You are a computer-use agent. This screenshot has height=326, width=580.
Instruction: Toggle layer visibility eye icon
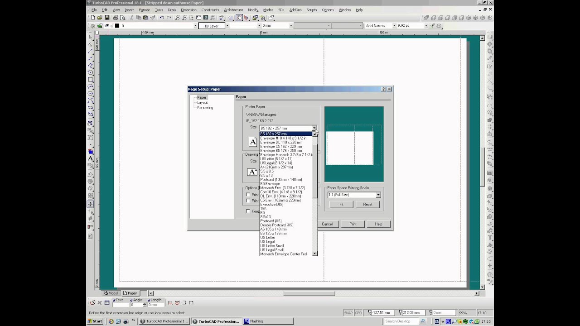coord(107,26)
